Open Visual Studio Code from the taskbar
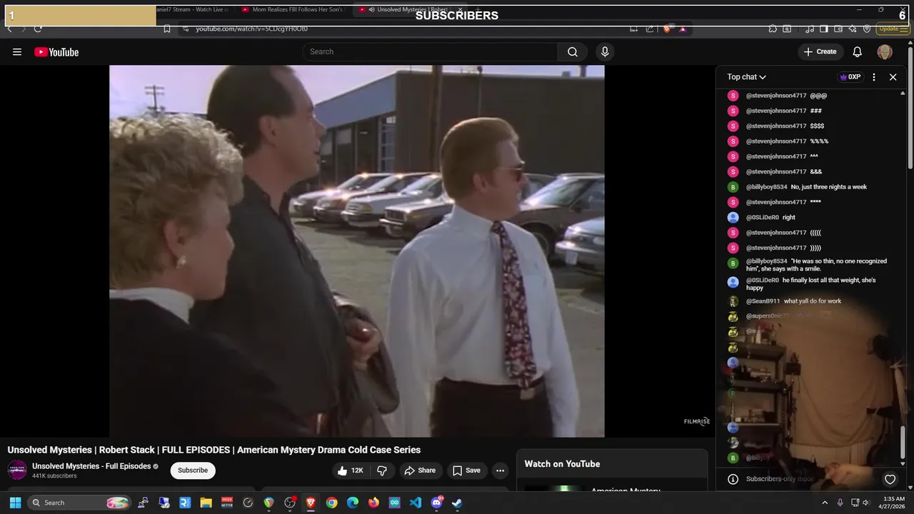914x514 pixels. point(416,503)
